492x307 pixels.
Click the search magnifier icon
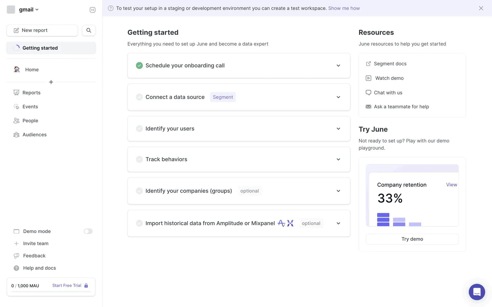pos(89,30)
